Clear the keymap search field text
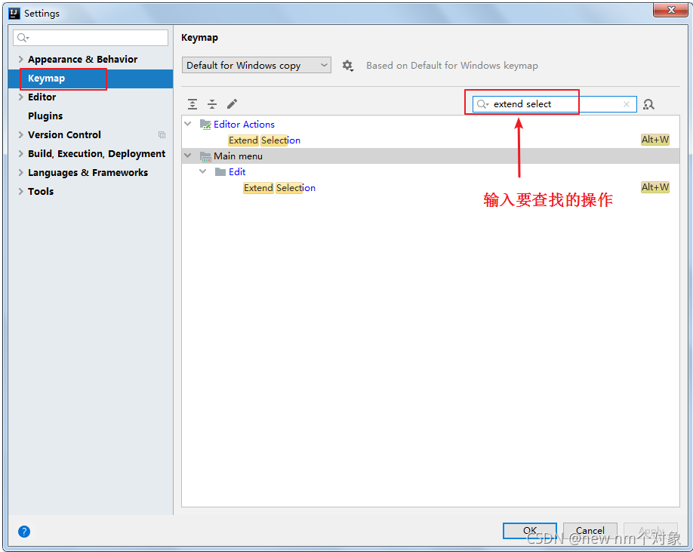Viewport: 693px width, 552px height. [x=627, y=104]
